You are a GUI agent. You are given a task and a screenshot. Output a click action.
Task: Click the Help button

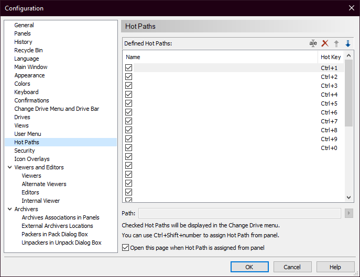pyautogui.click(x=335, y=267)
